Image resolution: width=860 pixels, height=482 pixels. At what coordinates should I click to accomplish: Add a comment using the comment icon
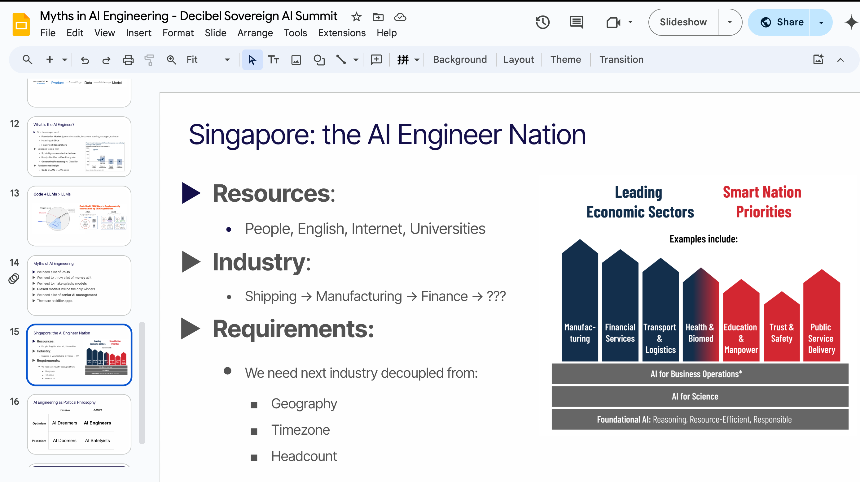376,60
